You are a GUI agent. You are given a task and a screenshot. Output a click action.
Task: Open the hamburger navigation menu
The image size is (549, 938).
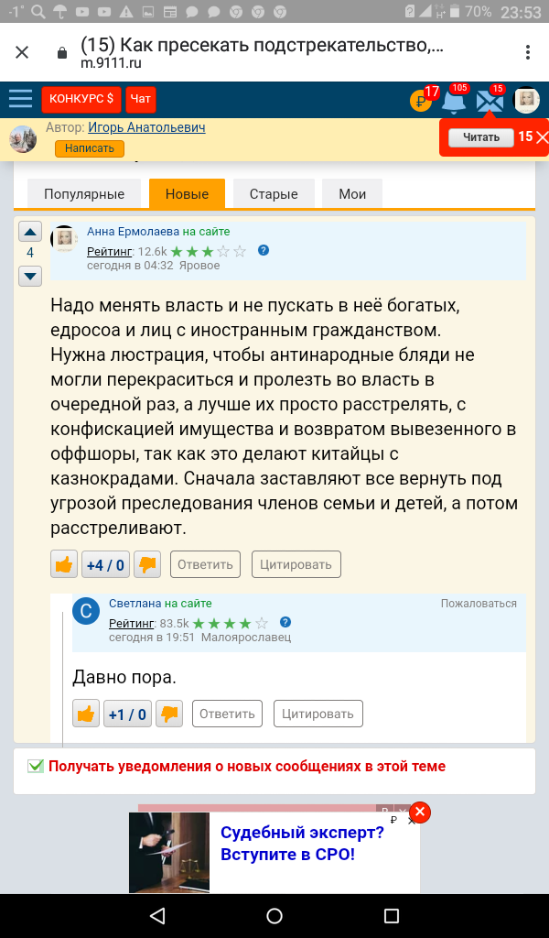coord(20,99)
